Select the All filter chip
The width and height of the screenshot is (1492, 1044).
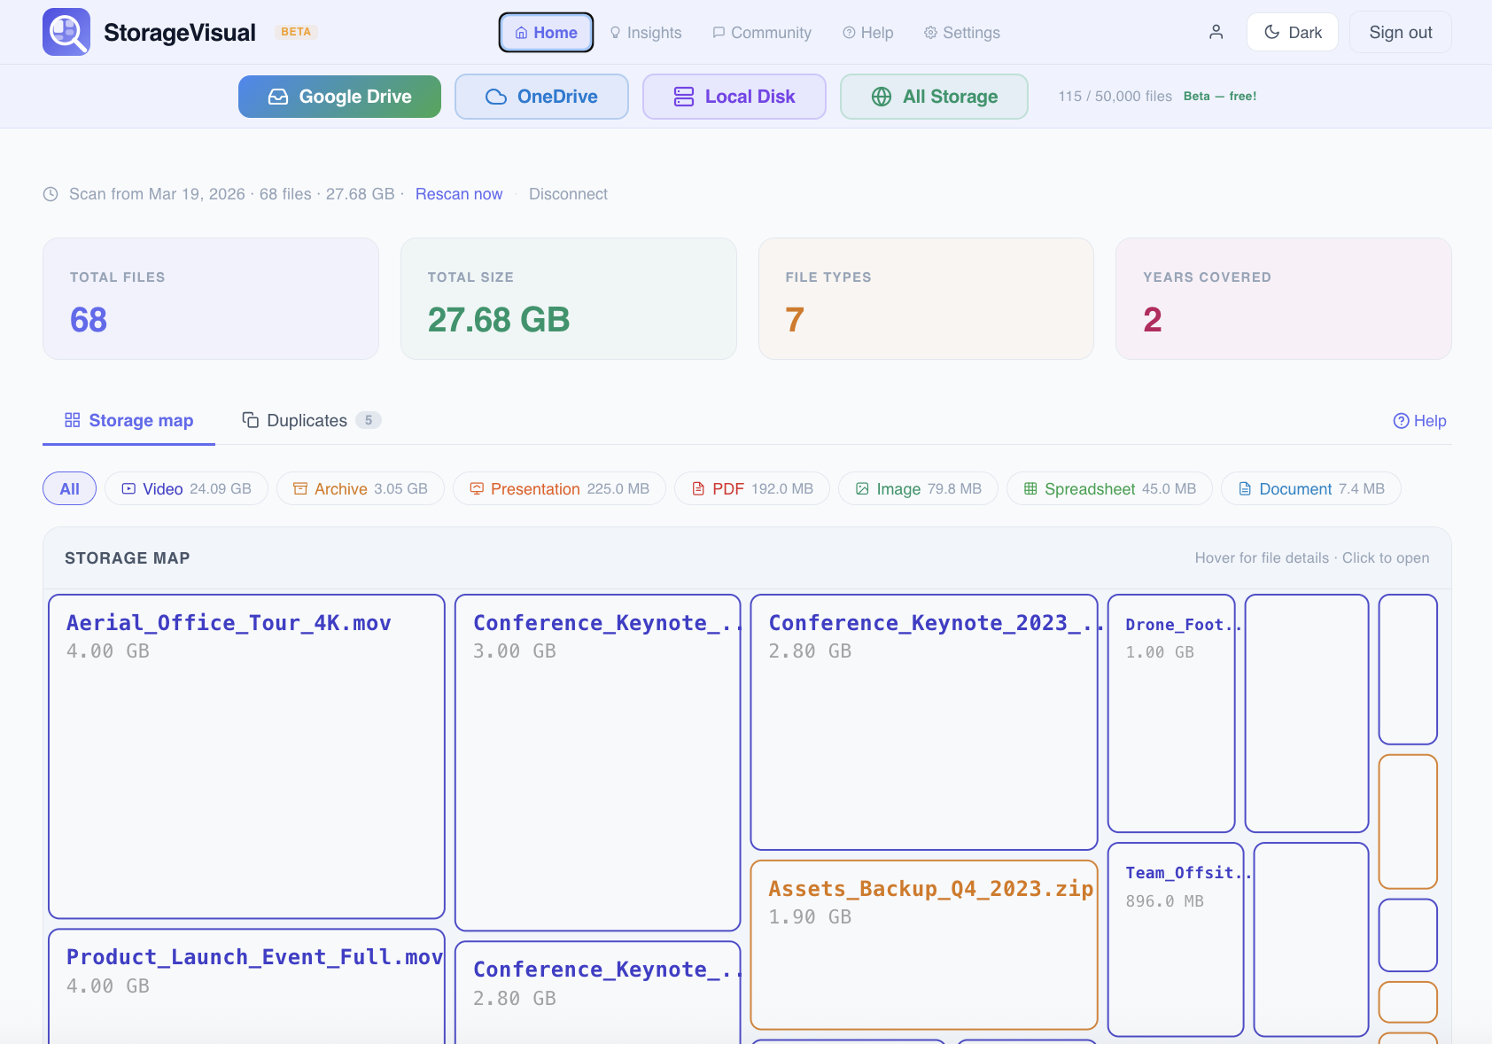coord(69,489)
